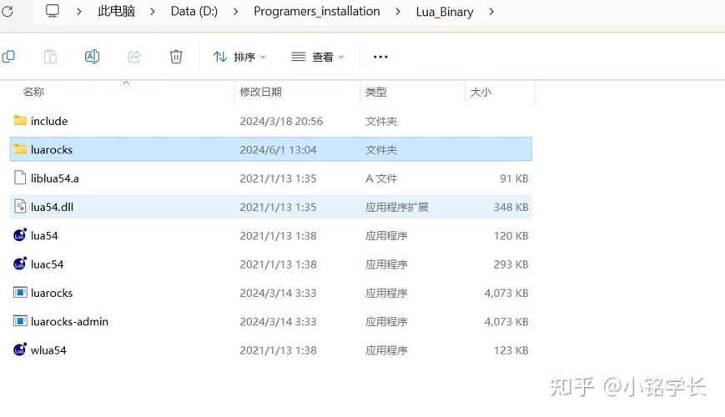Click the computer monitor icon in breadcrumb
The height and width of the screenshot is (417, 725).
(53, 11)
